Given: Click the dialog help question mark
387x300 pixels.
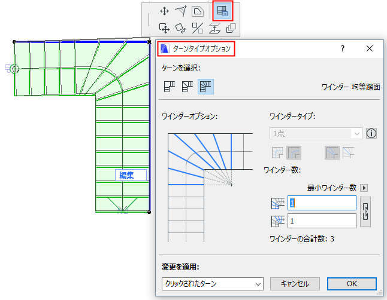Looking at the screenshot, I should click(x=343, y=48).
